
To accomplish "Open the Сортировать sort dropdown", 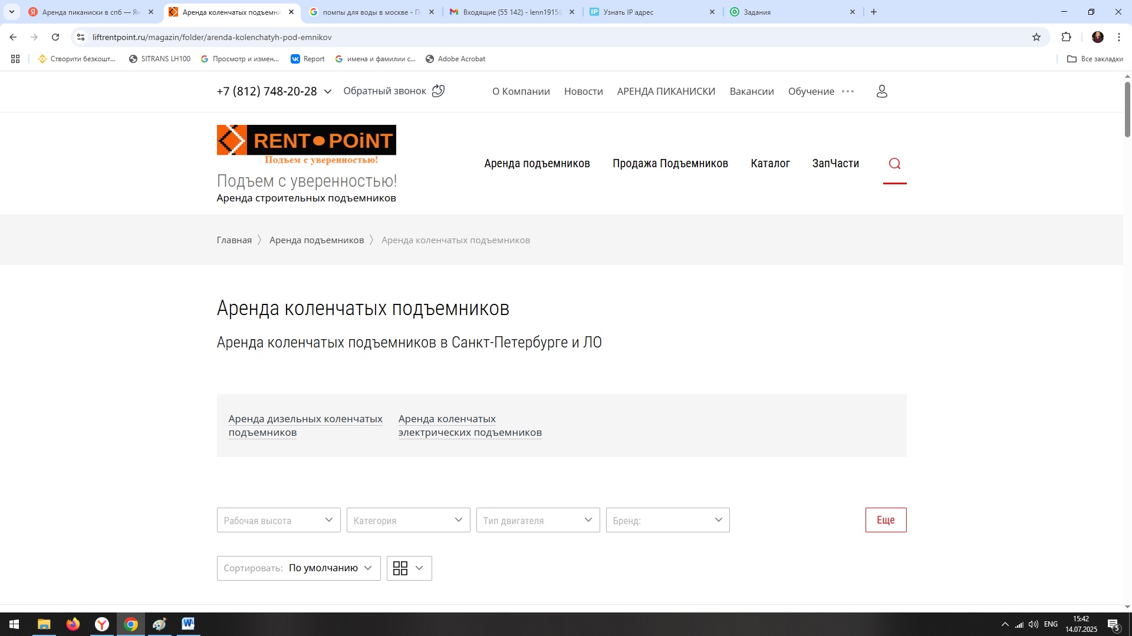I will 299,568.
